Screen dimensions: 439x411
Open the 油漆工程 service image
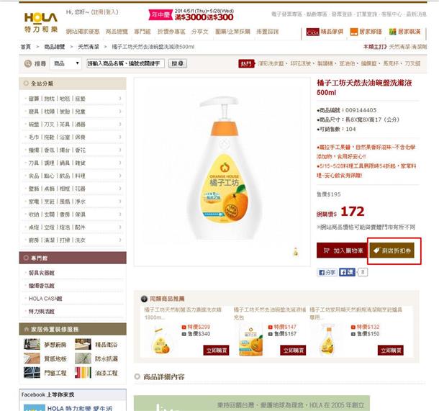pyautogui.click(x=83, y=373)
